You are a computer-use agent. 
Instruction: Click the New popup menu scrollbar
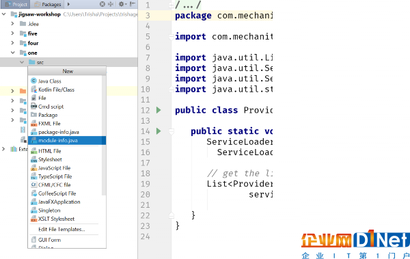pyautogui.click(x=104, y=135)
